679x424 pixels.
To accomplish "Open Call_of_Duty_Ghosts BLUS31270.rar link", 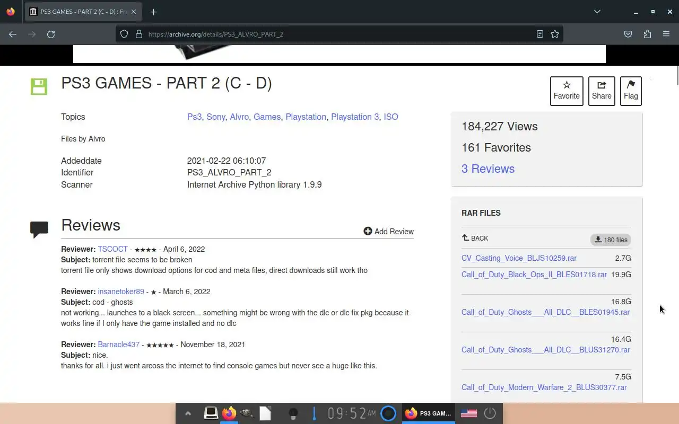I will pos(545,350).
